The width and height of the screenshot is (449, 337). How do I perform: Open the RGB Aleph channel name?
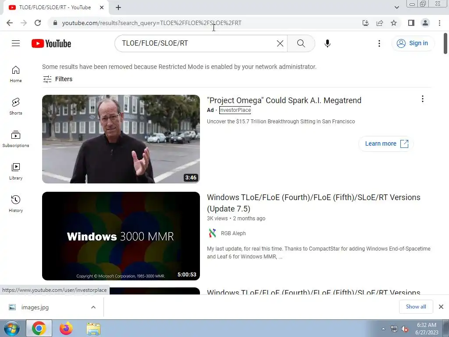(233, 233)
